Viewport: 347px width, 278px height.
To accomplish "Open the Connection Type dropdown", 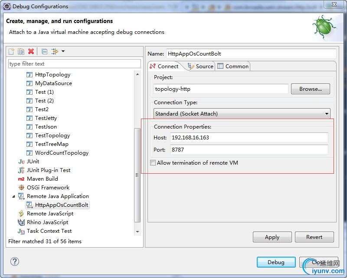I will (242, 114).
